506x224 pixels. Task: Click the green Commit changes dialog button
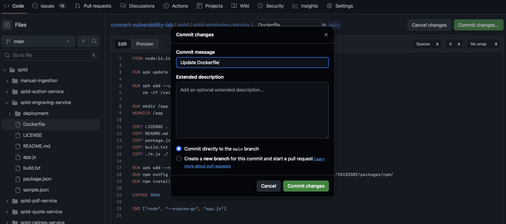click(306, 186)
